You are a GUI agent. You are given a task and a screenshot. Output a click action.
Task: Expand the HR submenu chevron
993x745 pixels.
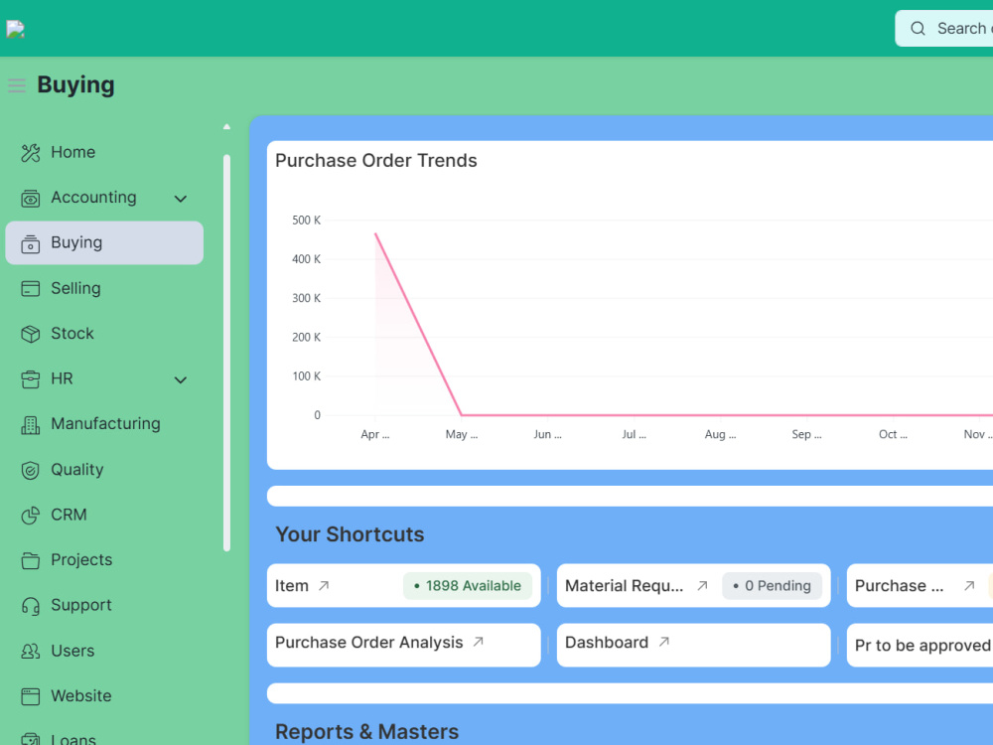click(x=181, y=380)
